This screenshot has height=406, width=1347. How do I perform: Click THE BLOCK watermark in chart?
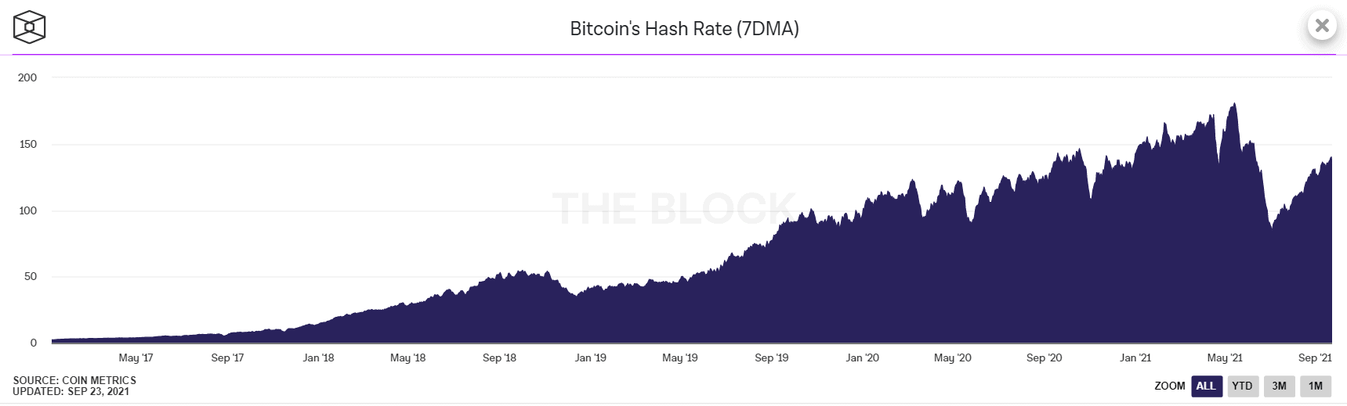tap(674, 209)
